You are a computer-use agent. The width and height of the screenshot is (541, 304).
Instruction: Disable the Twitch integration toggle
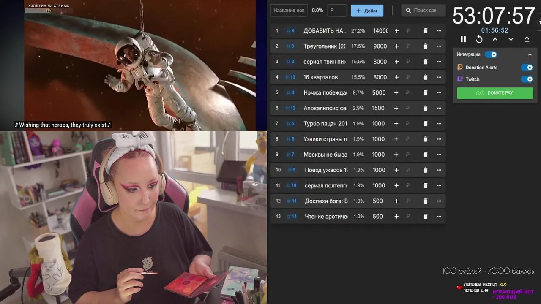pyautogui.click(x=527, y=79)
